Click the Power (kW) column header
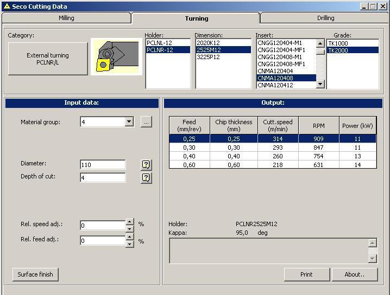The width and height of the screenshot is (390, 295). click(x=357, y=126)
